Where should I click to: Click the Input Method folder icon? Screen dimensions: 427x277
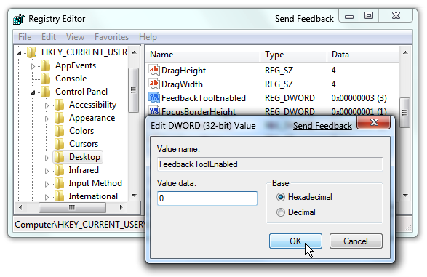pyautogui.click(x=59, y=183)
